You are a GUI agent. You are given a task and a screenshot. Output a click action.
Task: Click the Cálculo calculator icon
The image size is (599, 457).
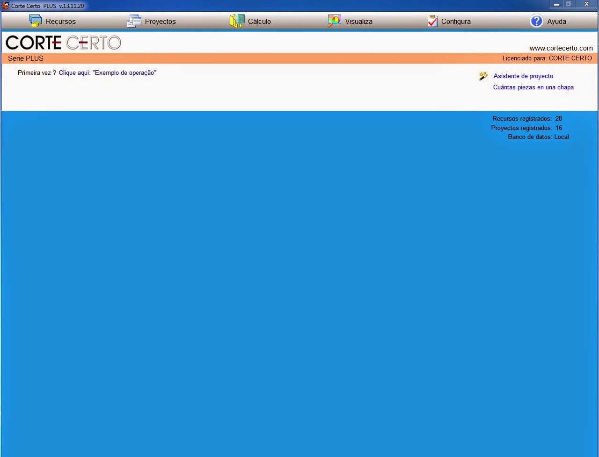[x=237, y=21]
